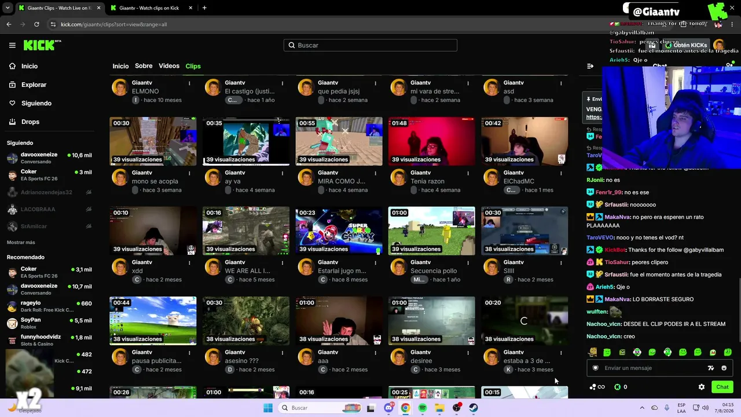Click the Obtén KICKs button
Image resolution: width=741 pixels, height=417 pixels.
pyautogui.click(x=687, y=45)
